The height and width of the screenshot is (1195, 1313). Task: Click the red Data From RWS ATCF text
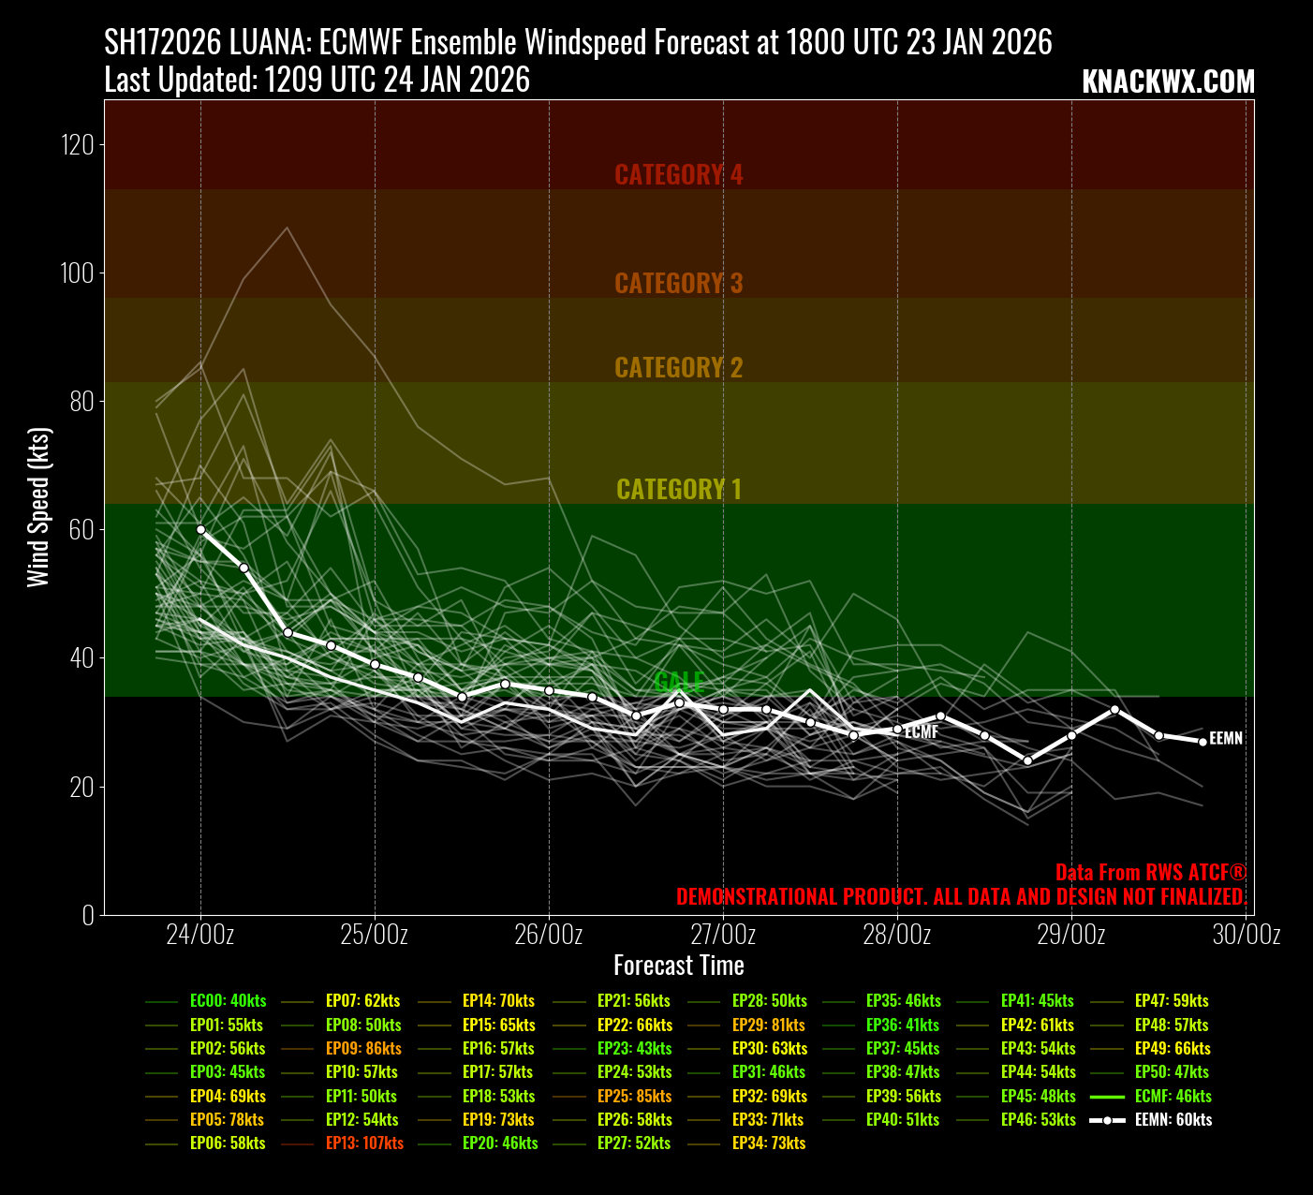tap(1150, 872)
